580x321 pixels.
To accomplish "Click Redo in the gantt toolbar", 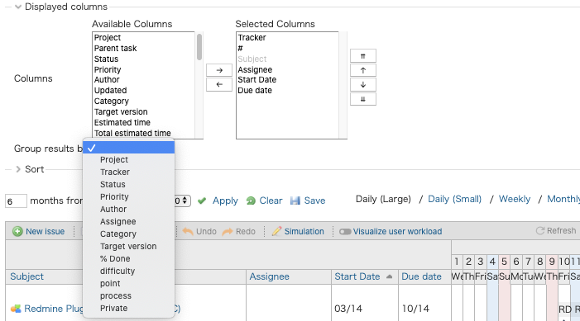I will pyautogui.click(x=239, y=231).
